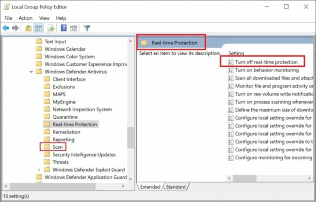316x202 pixels.
Task: Click the settings list horizontal scrollbar thumb
Action: (245, 178)
